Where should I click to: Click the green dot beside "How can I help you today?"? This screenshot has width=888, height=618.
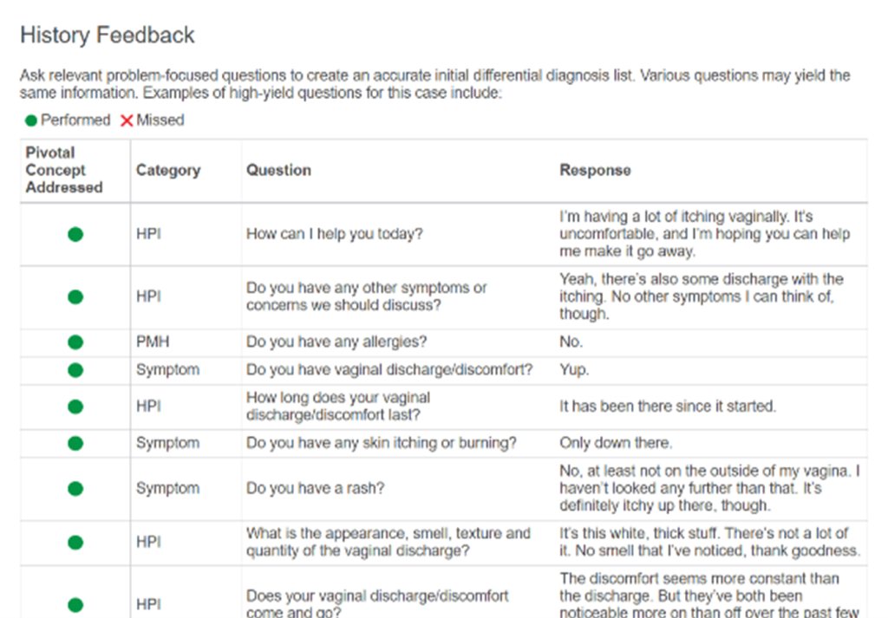(x=75, y=234)
